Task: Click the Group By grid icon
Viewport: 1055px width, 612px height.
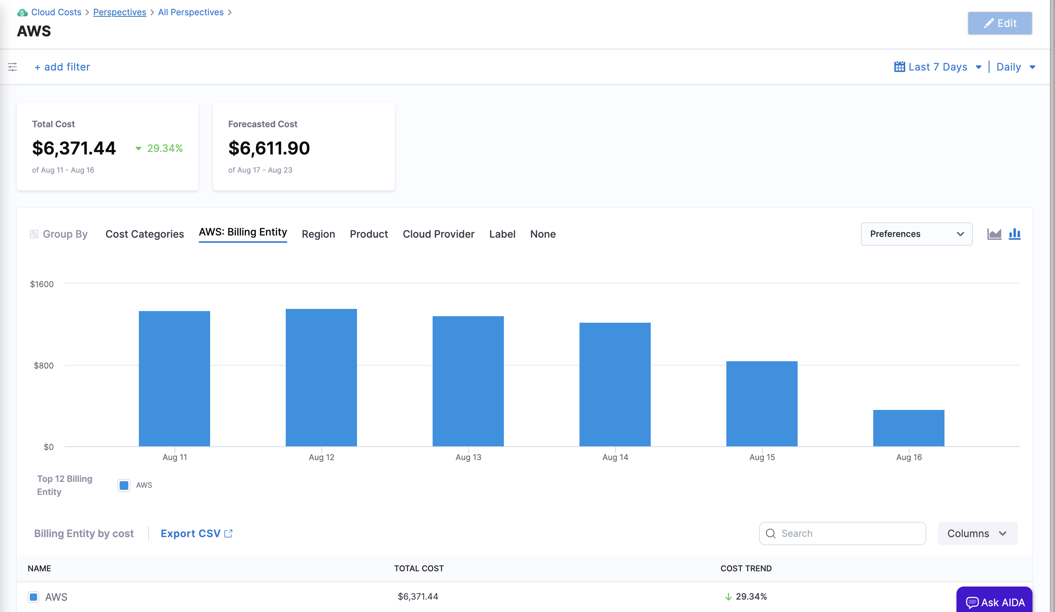Action: [34, 234]
